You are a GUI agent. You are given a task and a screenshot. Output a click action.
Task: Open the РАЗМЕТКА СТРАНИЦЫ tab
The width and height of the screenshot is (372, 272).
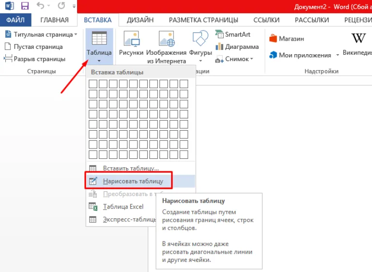203,20
